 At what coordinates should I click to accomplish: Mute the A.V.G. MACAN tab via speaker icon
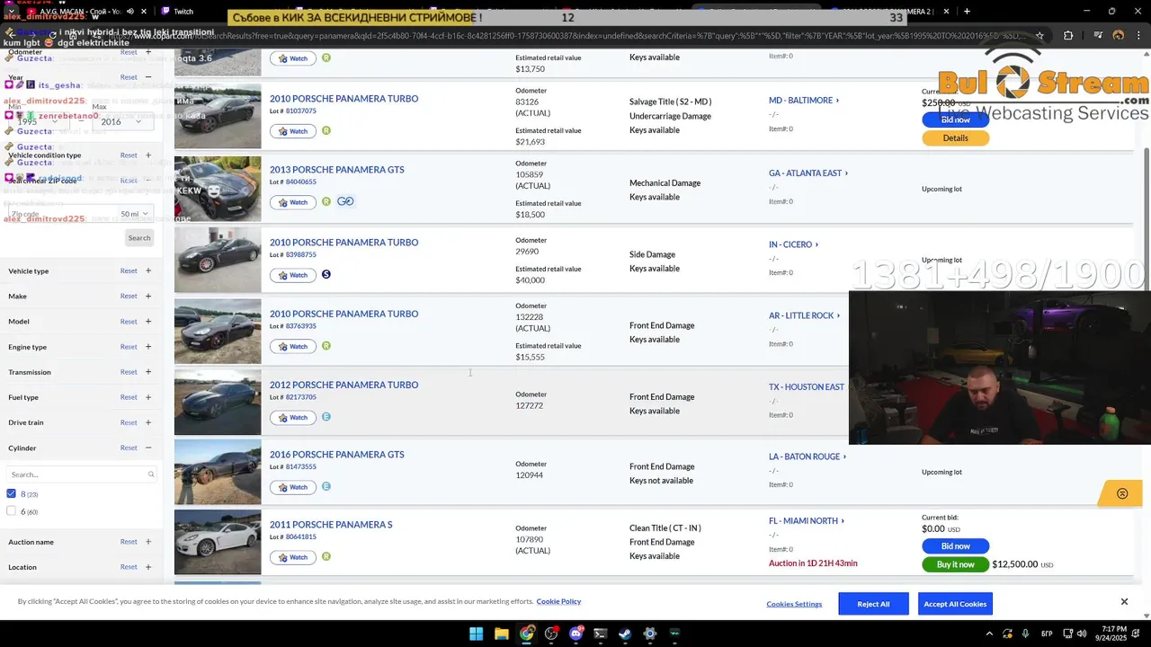130,12
